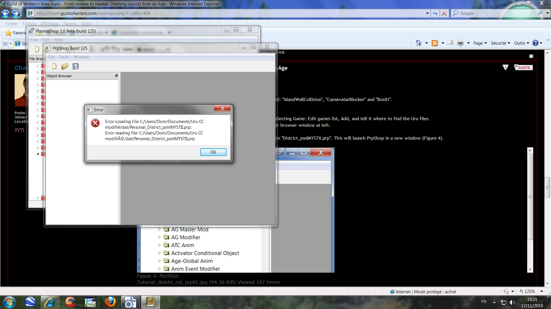This screenshot has height=309, width=551.
Task: Click the search magnifier icon
Action: [540, 13]
